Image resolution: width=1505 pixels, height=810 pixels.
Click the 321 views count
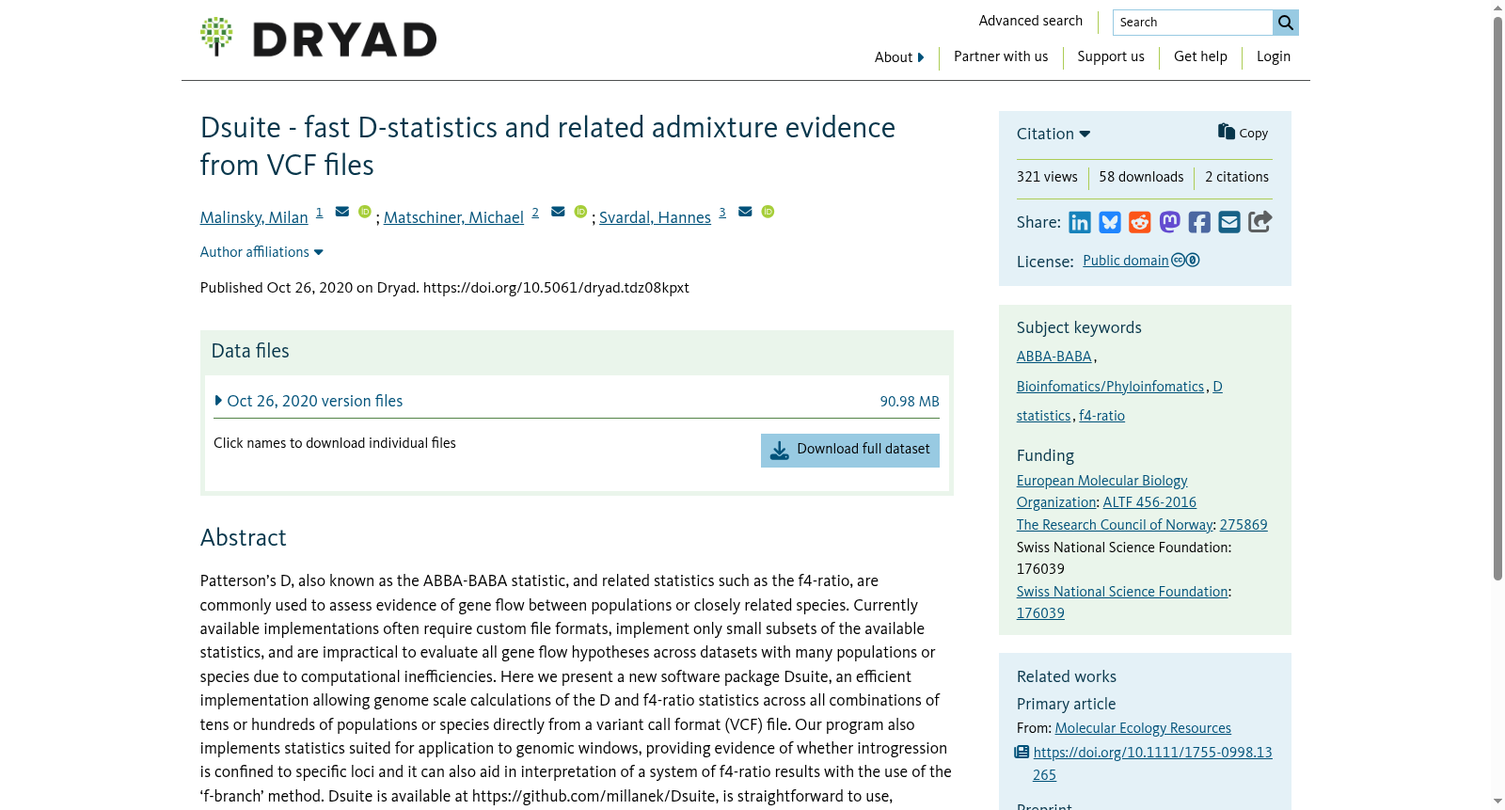coord(1047,177)
